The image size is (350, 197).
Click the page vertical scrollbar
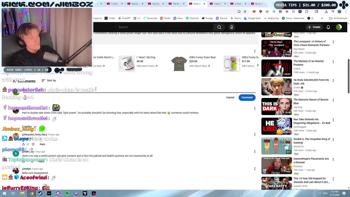coord(348,77)
